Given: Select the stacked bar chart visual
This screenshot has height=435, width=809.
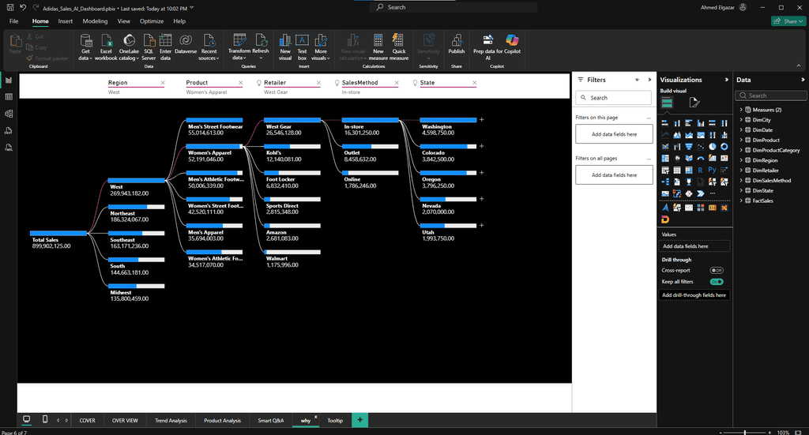Looking at the screenshot, I should click(665, 122).
